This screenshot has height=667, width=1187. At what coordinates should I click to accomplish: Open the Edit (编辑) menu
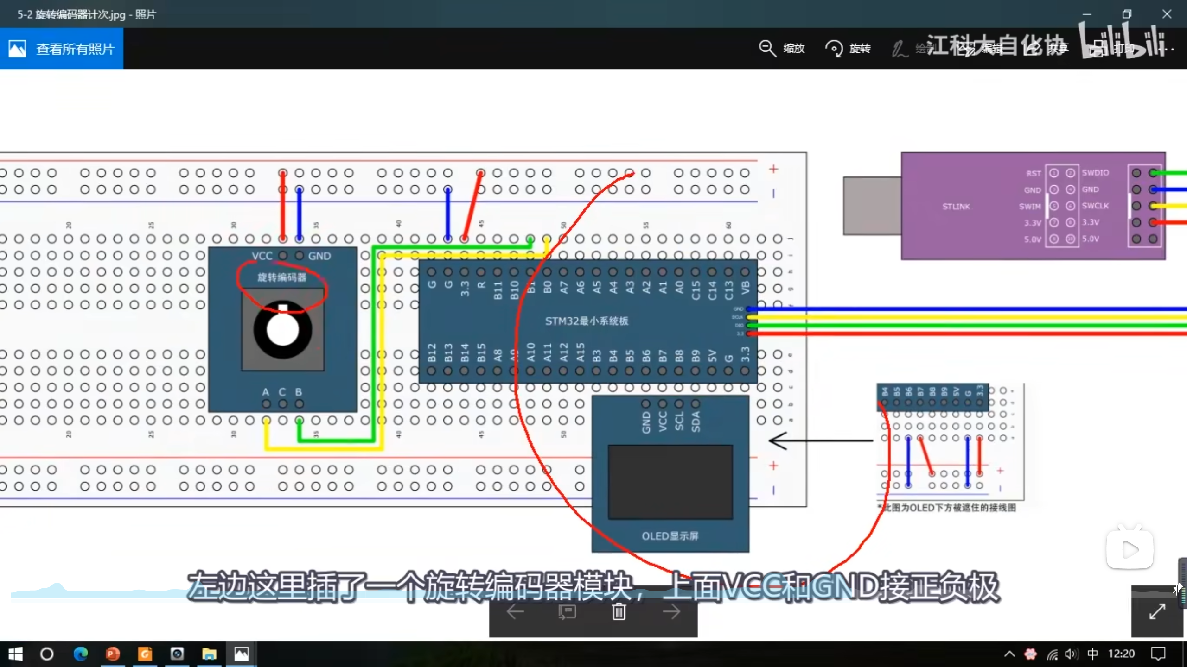pos(979,49)
